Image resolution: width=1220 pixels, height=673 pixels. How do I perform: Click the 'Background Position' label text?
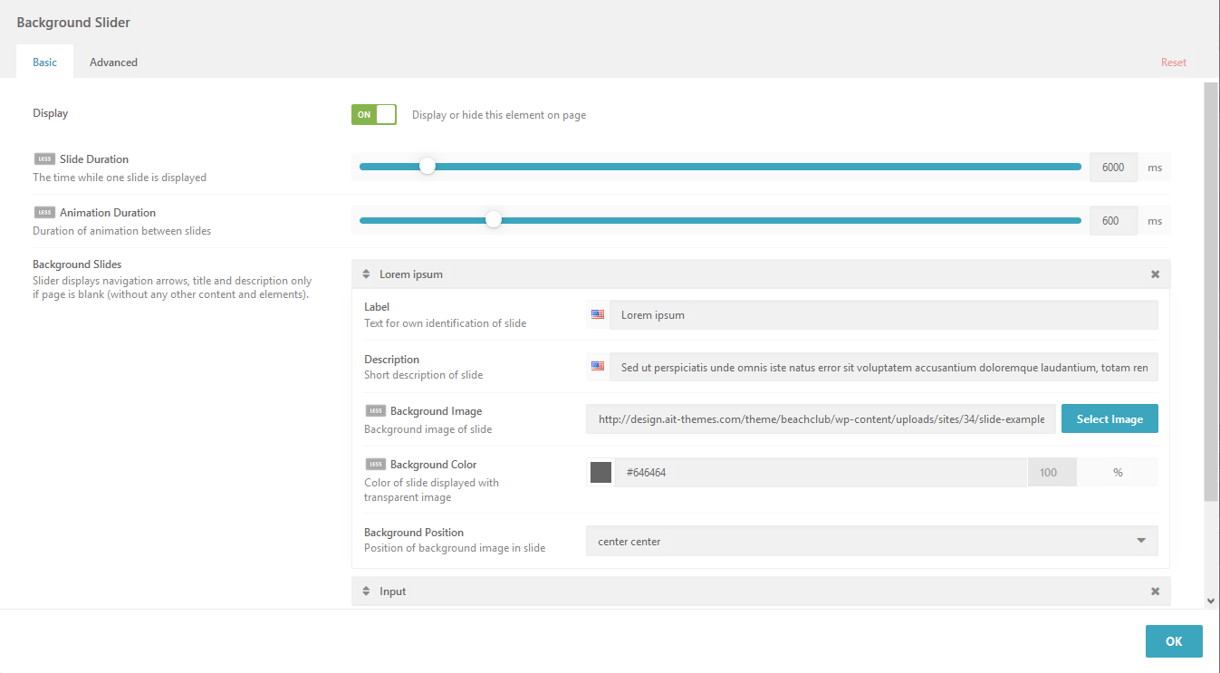[x=414, y=533]
